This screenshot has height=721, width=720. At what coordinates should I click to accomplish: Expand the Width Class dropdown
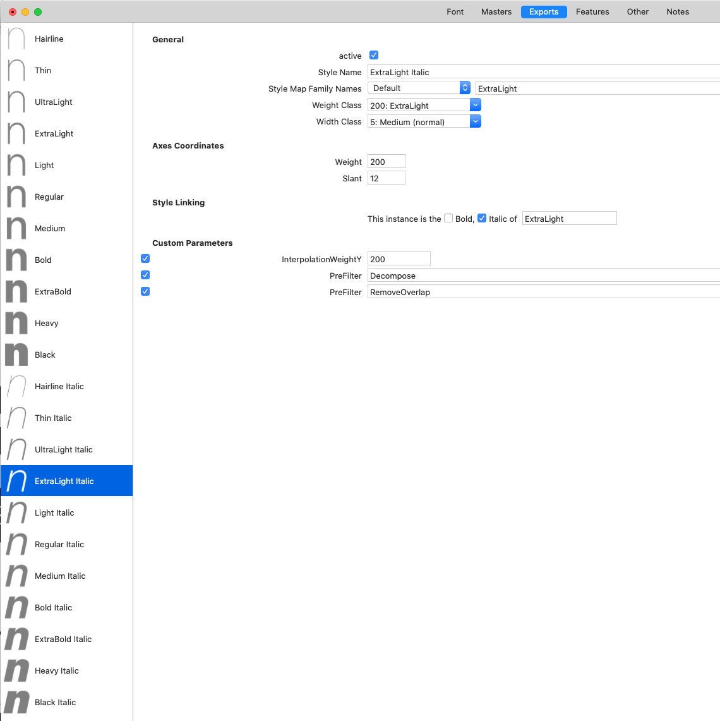click(424, 121)
